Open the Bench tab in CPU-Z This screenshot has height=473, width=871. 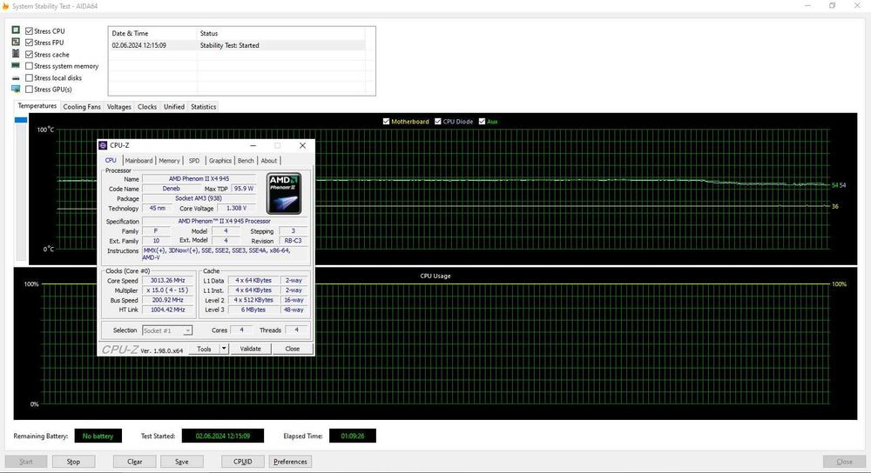246,161
